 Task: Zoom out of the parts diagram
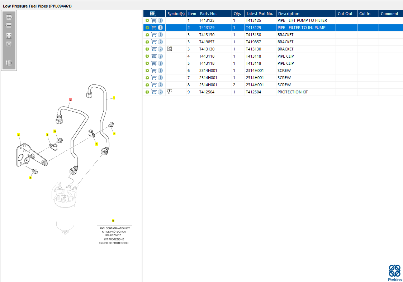9,25
